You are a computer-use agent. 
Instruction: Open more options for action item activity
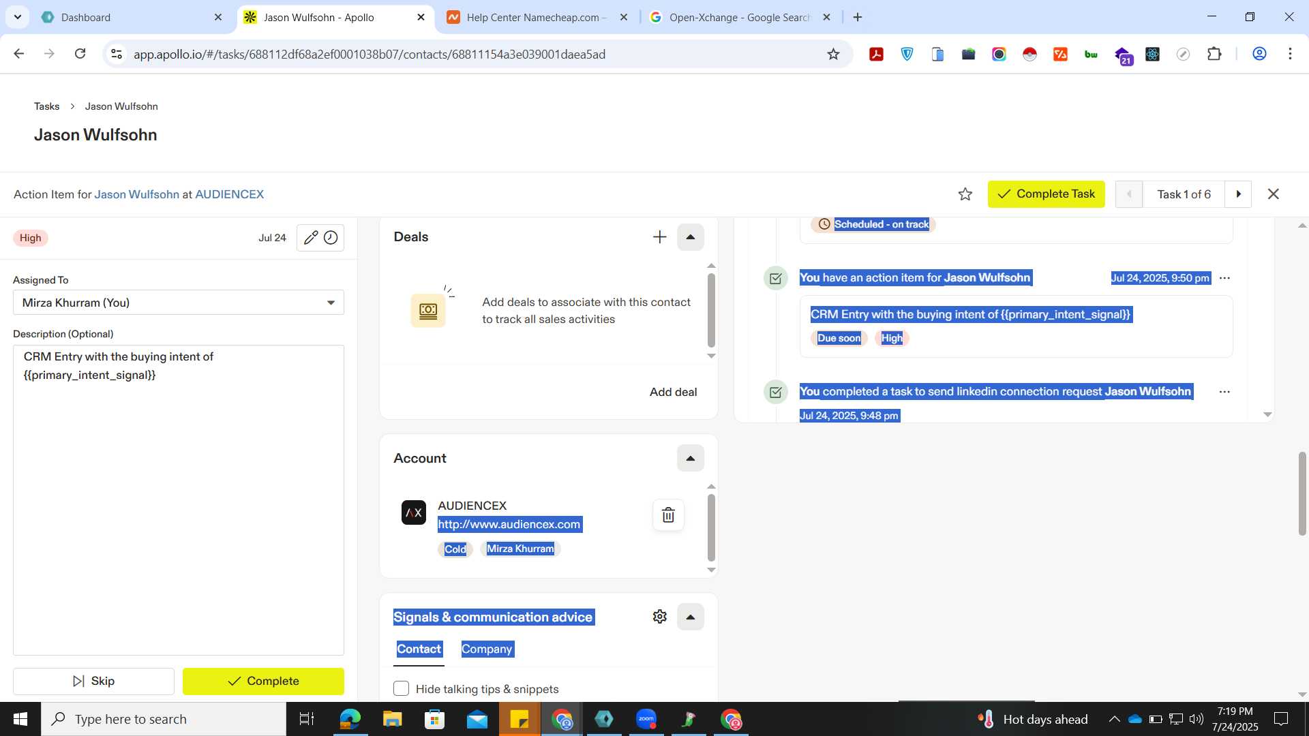1224,278
